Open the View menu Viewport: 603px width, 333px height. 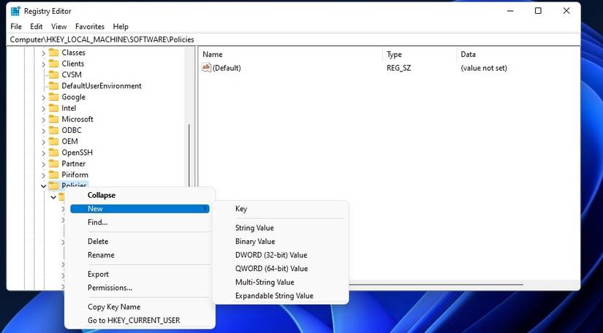tap(59, 26)
